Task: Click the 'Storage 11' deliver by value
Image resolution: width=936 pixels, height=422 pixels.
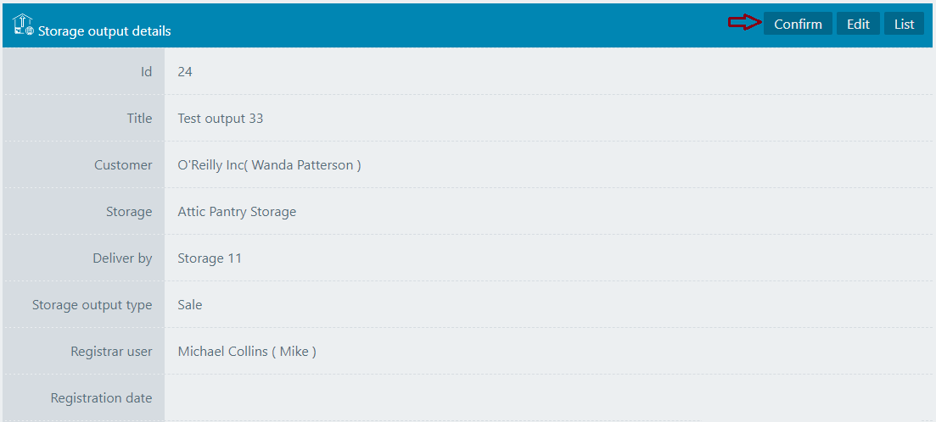Action: pos(210,258)
